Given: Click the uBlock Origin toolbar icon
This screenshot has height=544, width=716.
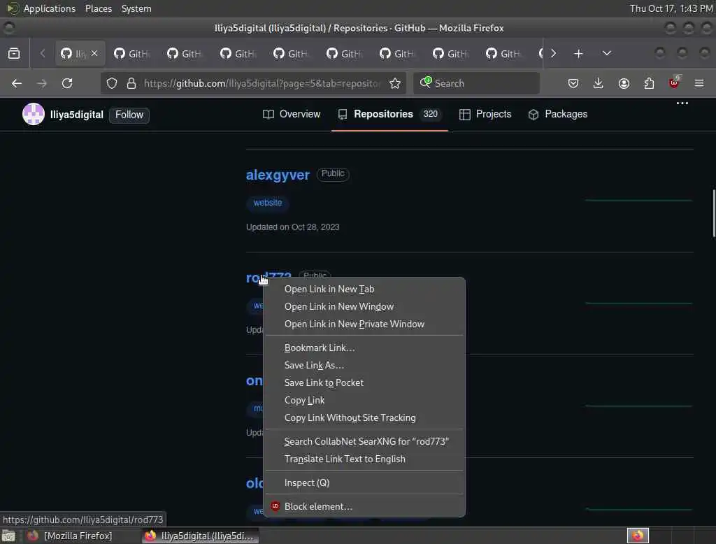Looking at the screenshot, I should pos(674,83).
